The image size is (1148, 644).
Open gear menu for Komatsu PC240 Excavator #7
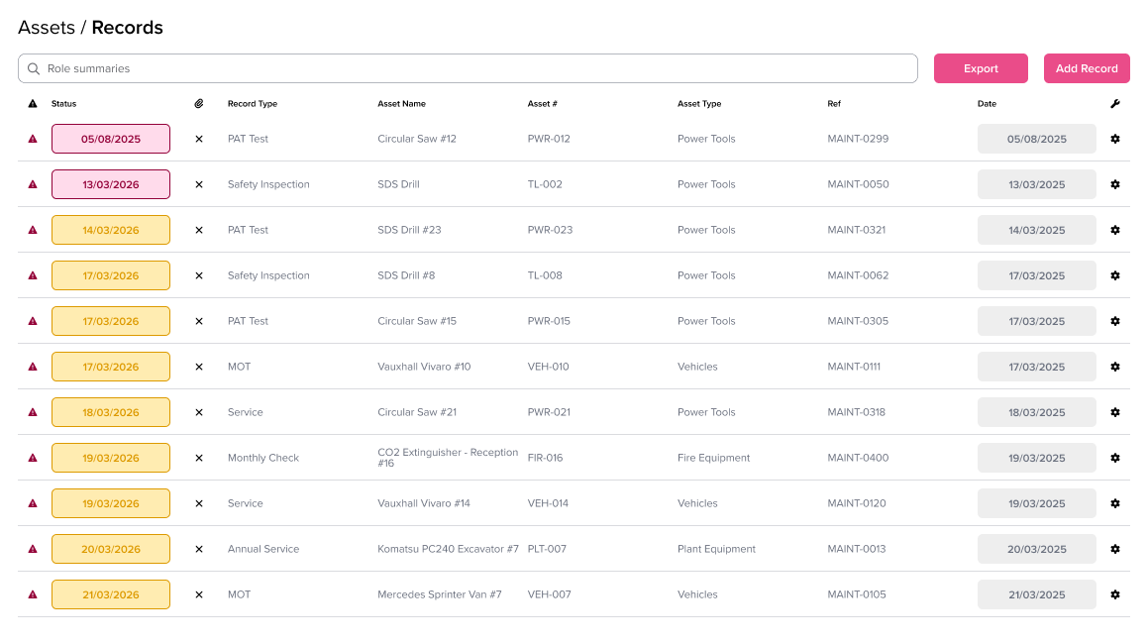(x=1114, y=549)
